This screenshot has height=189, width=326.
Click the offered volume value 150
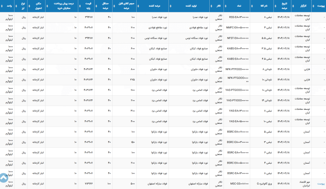point(133,142)
